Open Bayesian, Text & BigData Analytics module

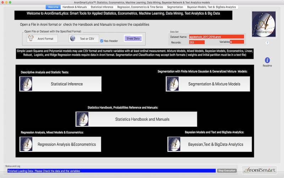point(209,144)
